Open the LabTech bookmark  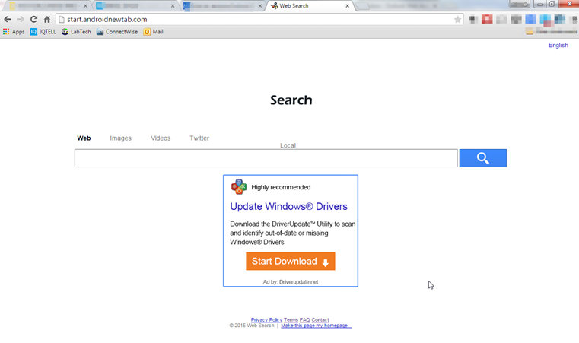[76, 32]
